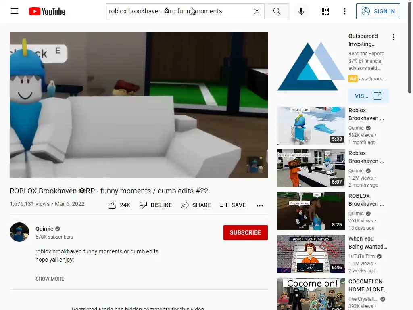Click '1,676,131 views' text
Viewport: 413px width, 310px height.
point(29,204)
